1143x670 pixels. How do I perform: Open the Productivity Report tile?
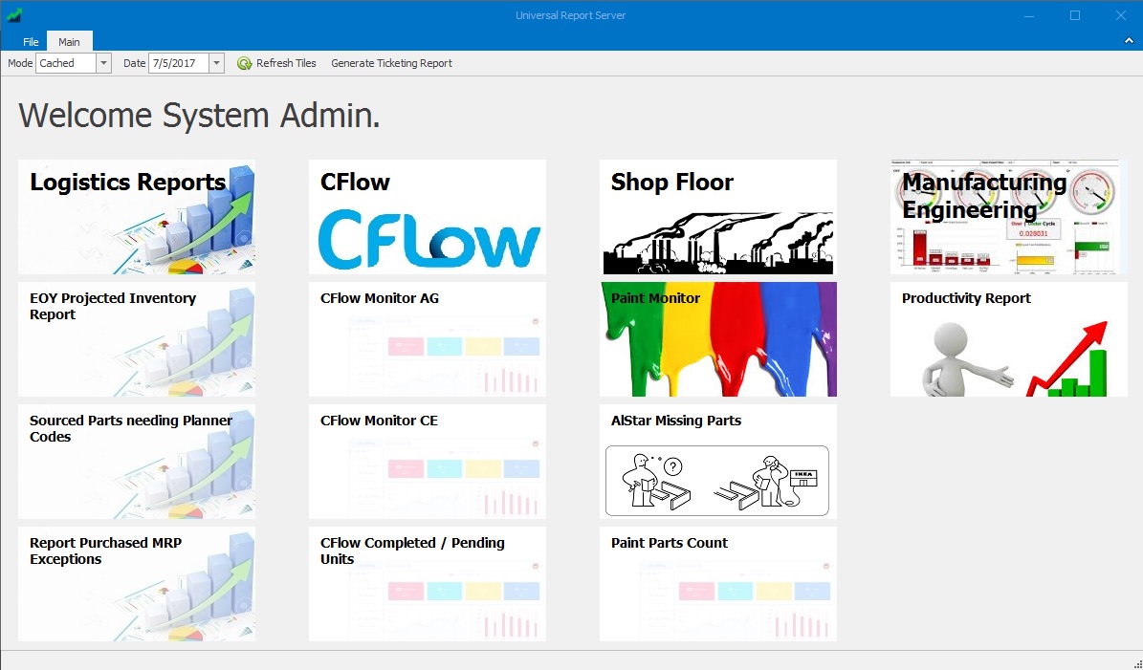[x=1008, y=339]
